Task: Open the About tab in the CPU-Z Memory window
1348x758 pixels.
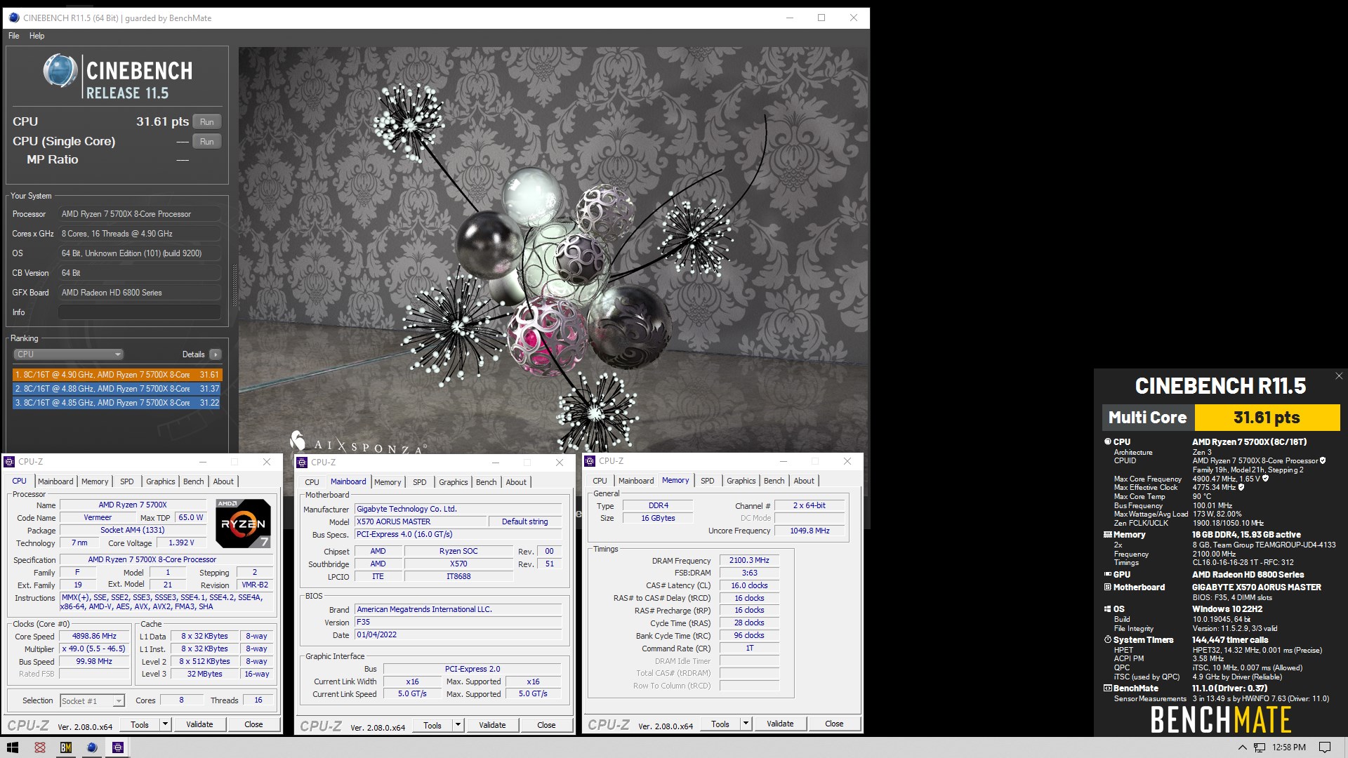Action: (x=804, y=481)
